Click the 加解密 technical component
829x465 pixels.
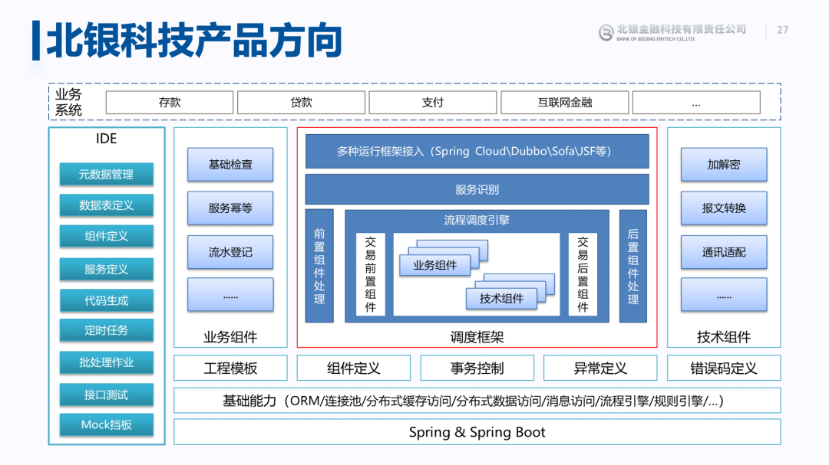coord(724,165)
